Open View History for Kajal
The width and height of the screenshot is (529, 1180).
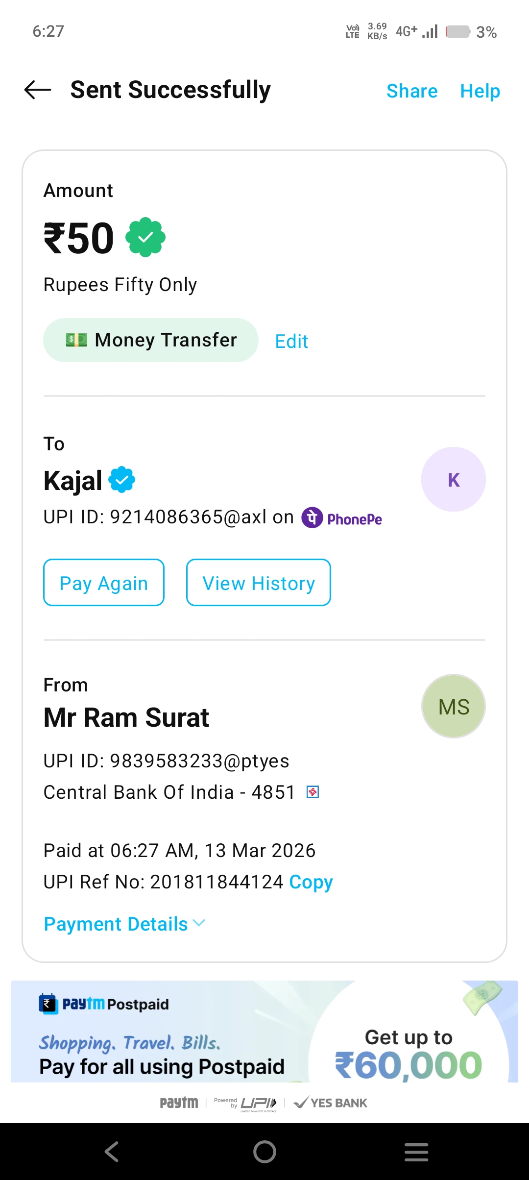coord(258,583)
